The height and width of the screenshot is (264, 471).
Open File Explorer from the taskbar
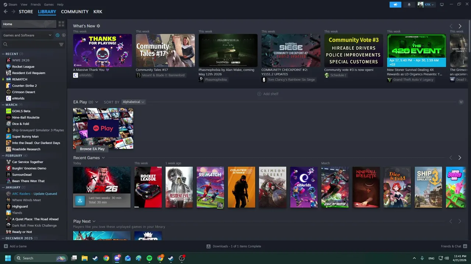click(84, 258)
